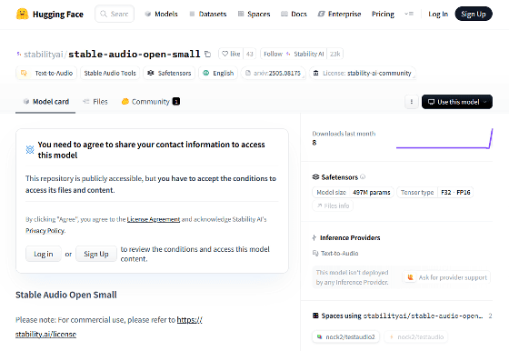Click the Sign Up button in header

(x=474, y=14)
